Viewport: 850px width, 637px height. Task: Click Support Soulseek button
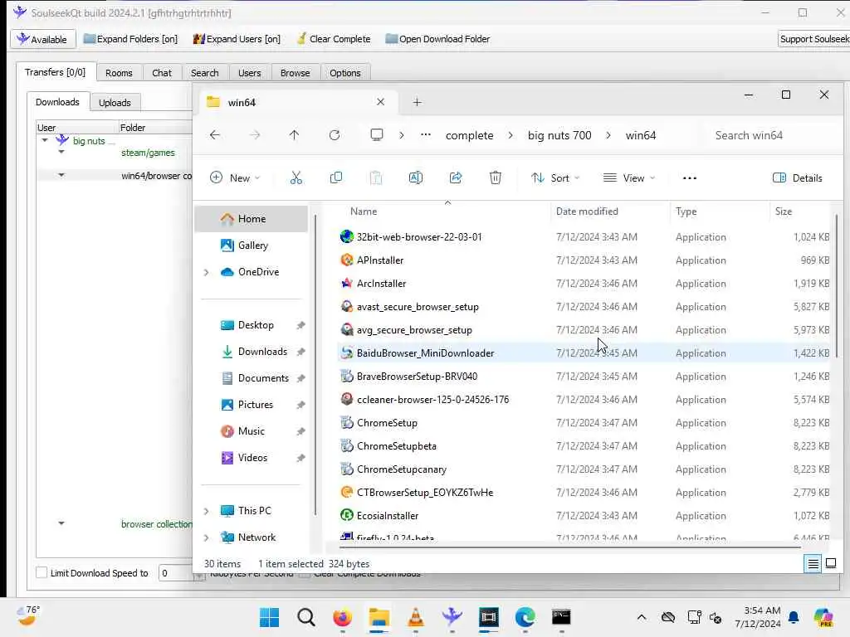(x=813, y=39)
